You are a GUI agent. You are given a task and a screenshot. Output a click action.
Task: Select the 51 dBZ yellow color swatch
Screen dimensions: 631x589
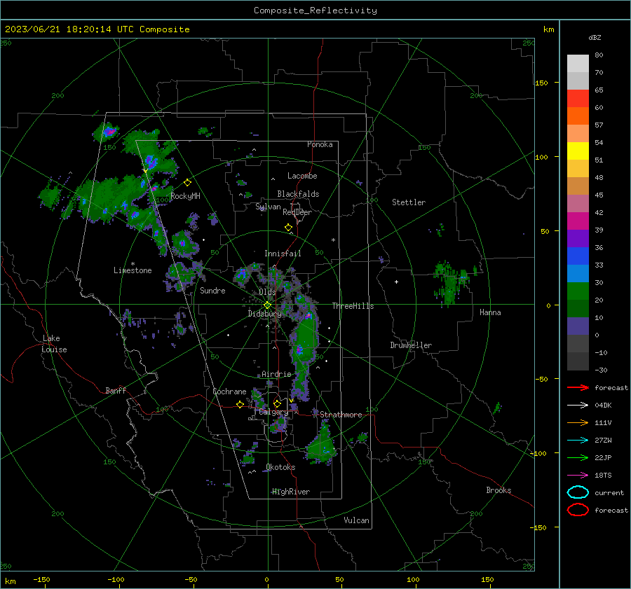578,151
